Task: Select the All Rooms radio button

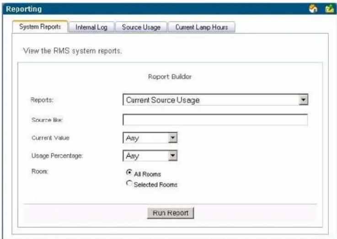Action: [129, 172]
